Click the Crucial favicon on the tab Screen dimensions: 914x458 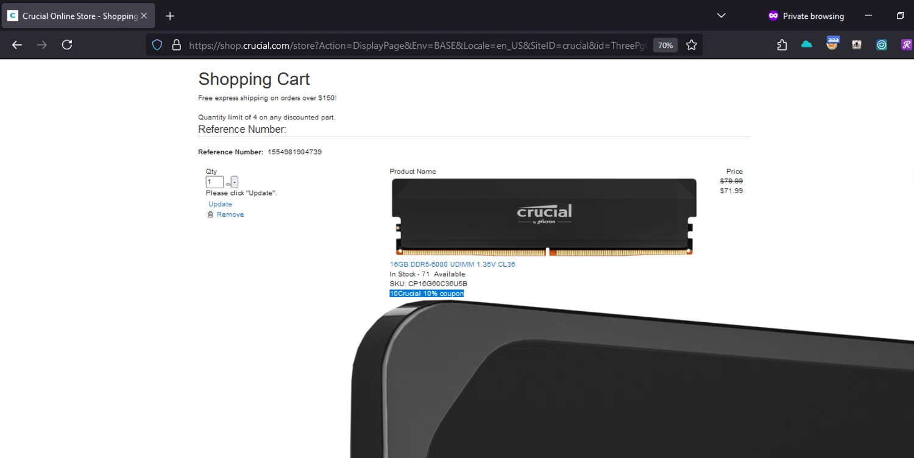(x=13, y=16)
